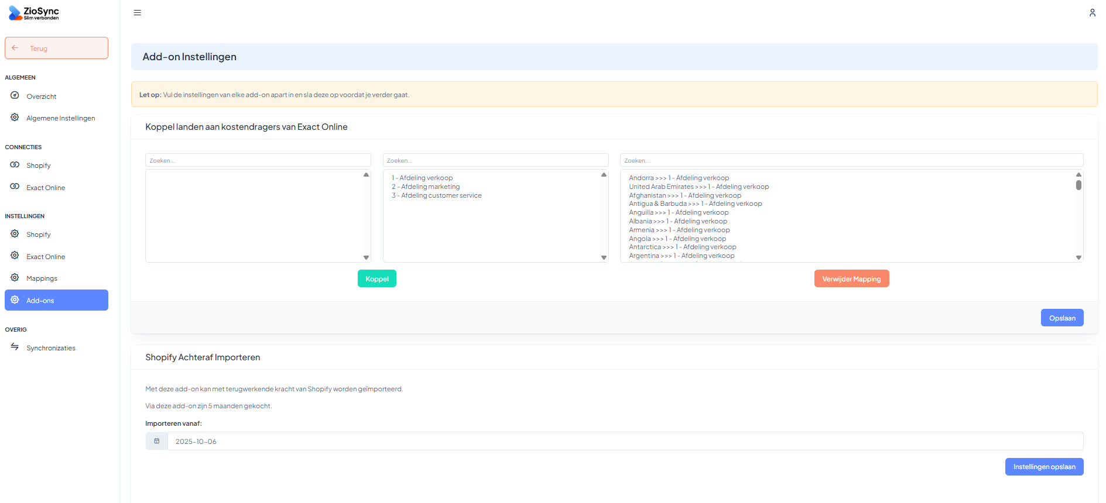Open the user profile icon
1106x503 pixels.
(1092, 13)
